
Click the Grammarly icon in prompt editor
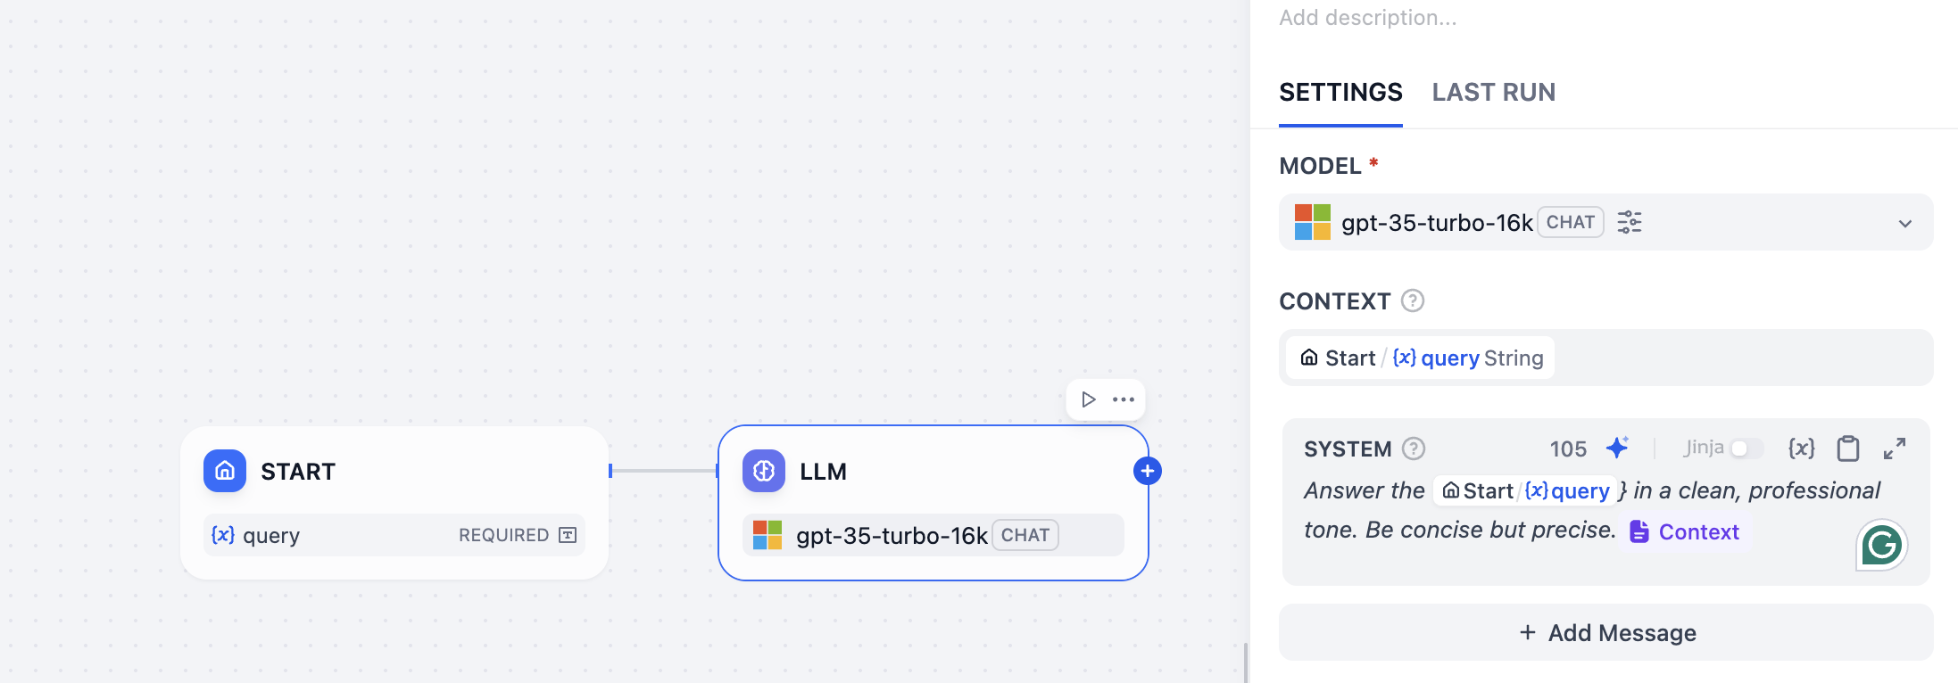pos(1881,545)
